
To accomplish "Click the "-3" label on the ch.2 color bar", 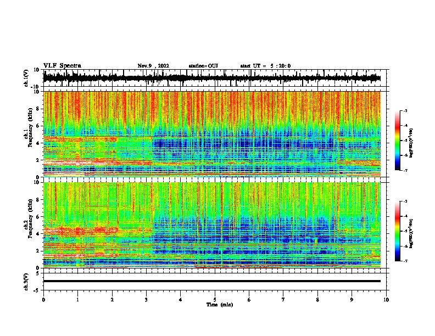I will point(405,201).
